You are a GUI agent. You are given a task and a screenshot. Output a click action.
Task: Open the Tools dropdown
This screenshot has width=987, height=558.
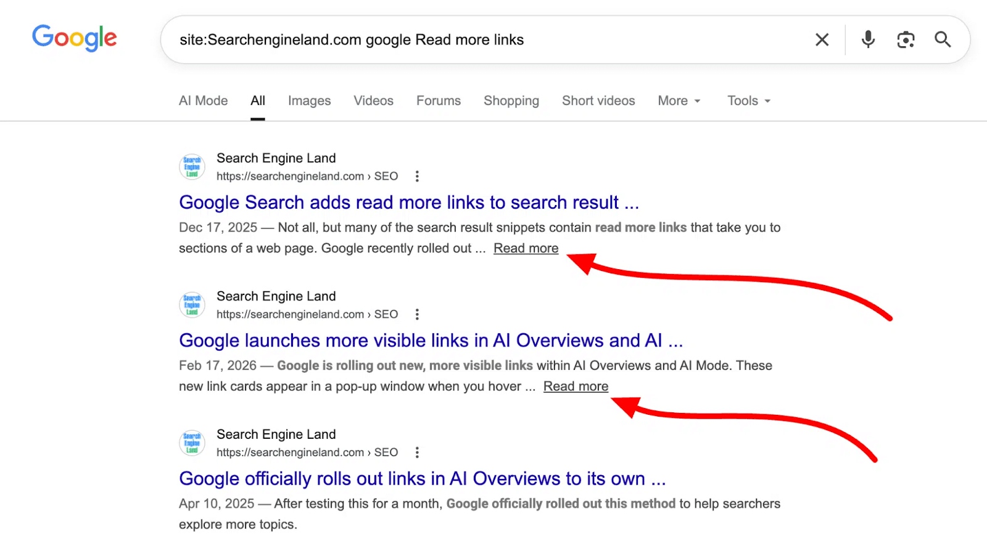(x=744, y=101)
